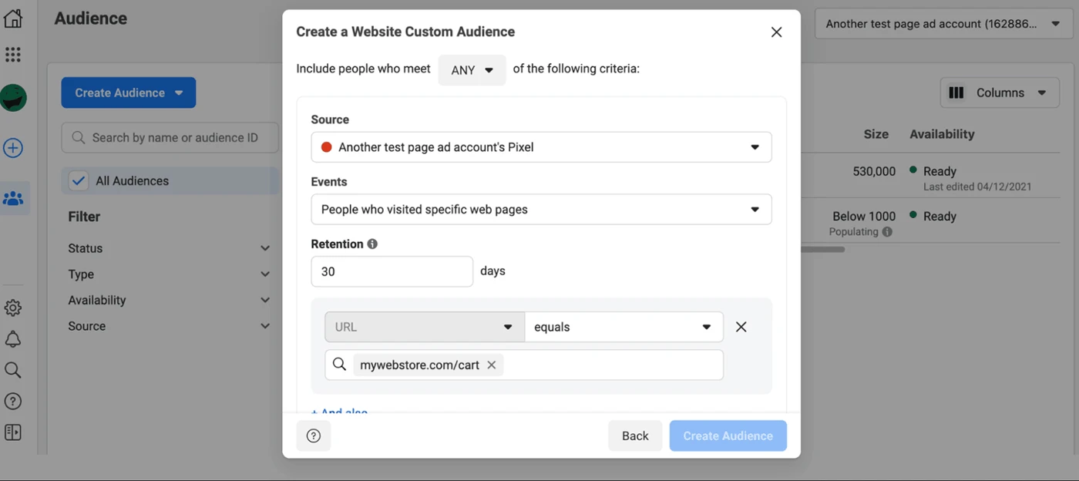Open the Audiences people icon

13,199
